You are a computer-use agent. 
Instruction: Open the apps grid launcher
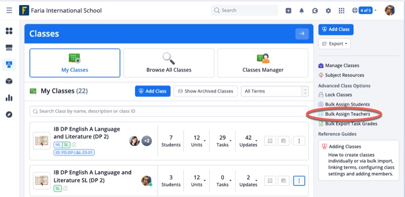341,11
